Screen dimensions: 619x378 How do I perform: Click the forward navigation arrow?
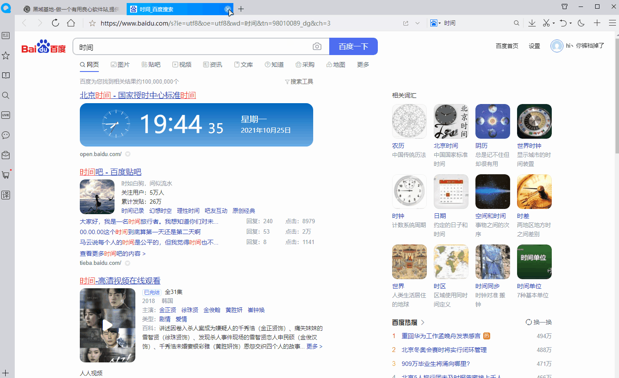(x=40, y=23)
